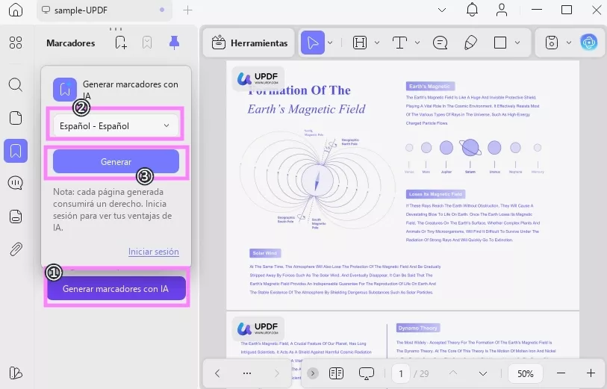Open the user account icon
Screen dimensions: 607x389
pos(502,10)
